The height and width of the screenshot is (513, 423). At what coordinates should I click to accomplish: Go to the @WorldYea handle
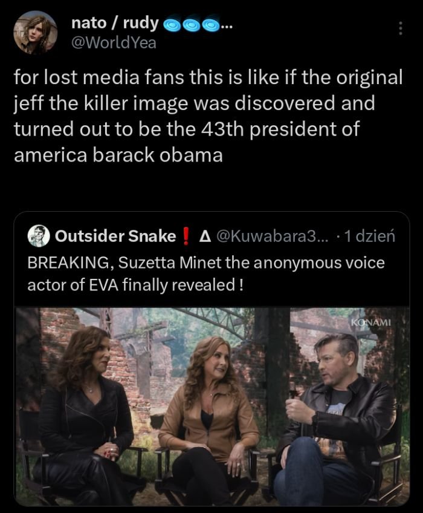pyautogui.click(x=114, y=42)
